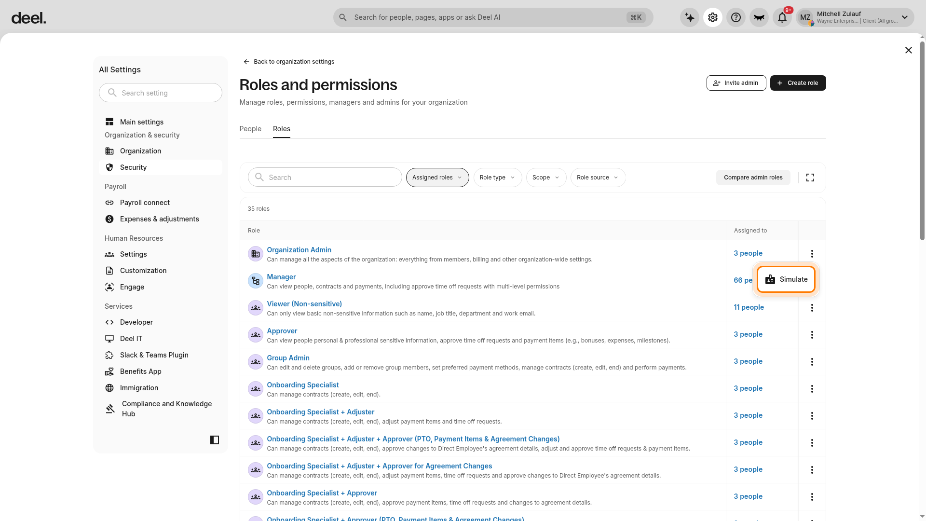Open Compliance and Knowledge Hub

tap(161, 409)
